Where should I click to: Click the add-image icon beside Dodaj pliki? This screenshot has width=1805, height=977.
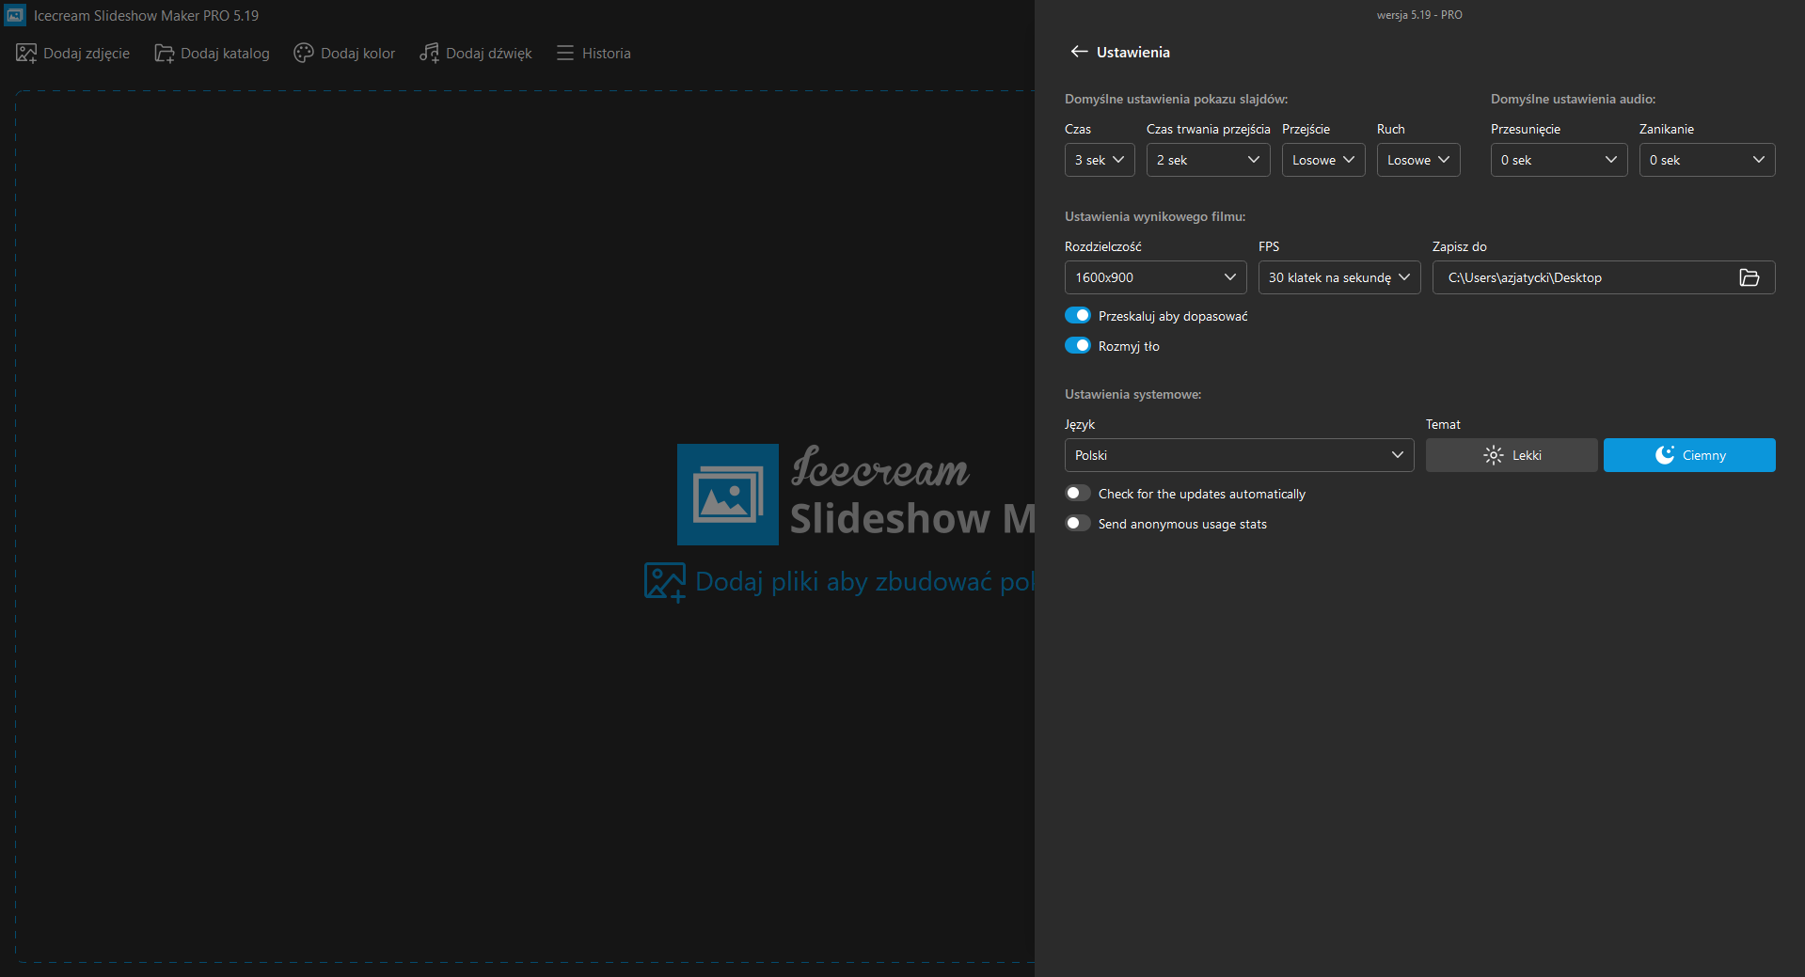pyautogui.click(x=665, y=582)
